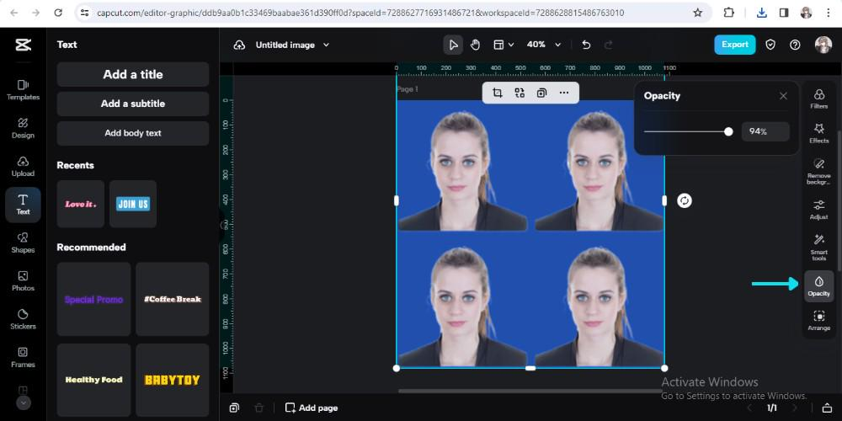
Task: Click Add body text button
Action: (x=133, y=133)
